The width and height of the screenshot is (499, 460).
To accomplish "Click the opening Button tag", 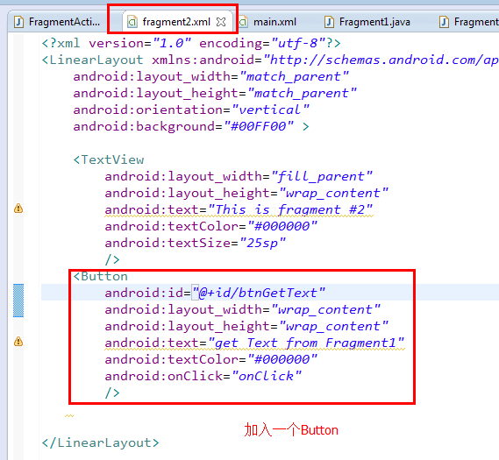I will click(x=101, y=276).
